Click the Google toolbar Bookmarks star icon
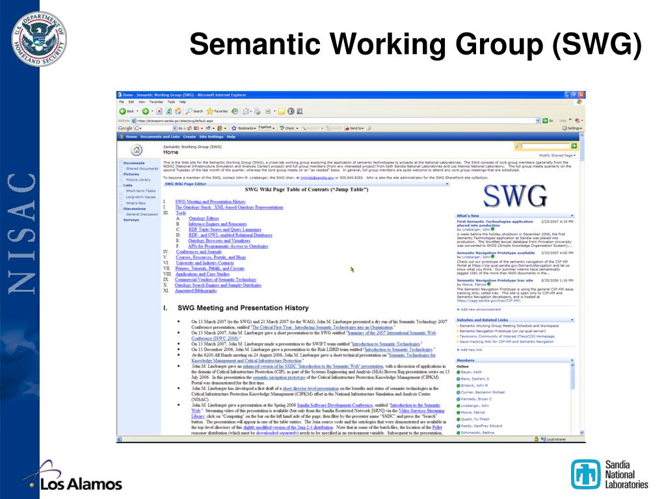 click(x=233, y=128)
